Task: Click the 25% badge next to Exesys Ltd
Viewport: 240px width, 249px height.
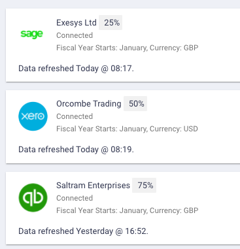Action: 111,23
